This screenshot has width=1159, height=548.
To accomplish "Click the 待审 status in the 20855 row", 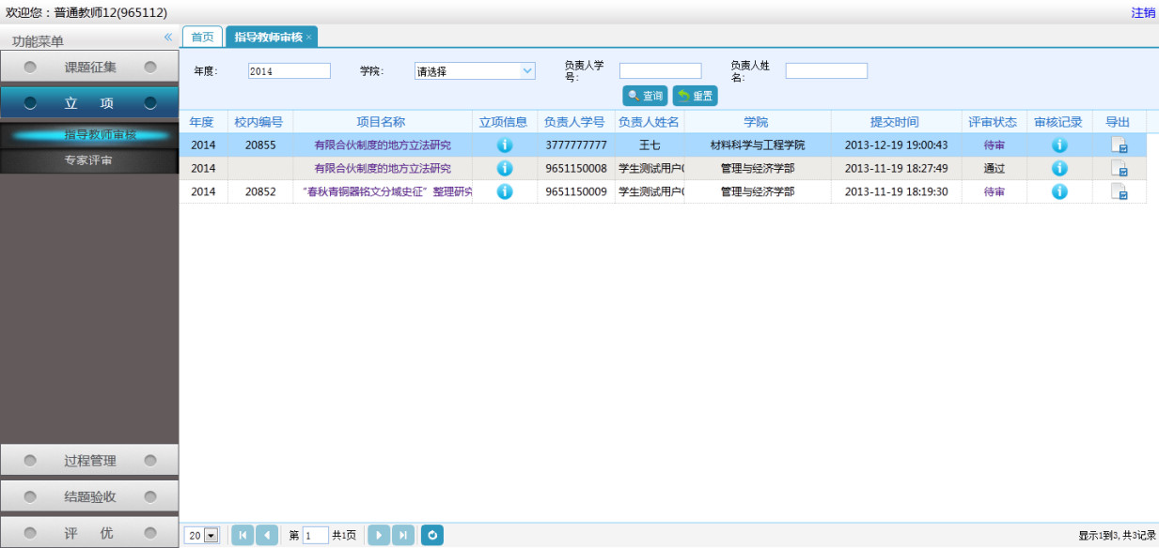I will (994, 145).
